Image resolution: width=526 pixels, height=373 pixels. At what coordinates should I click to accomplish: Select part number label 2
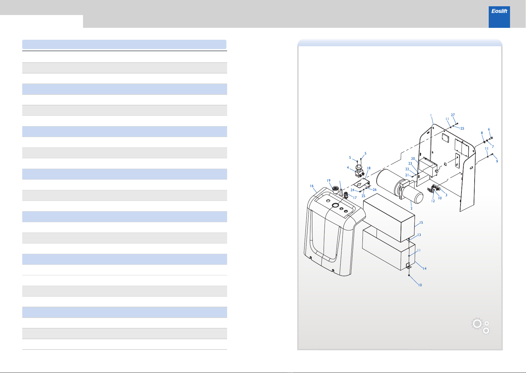point(411,208)
